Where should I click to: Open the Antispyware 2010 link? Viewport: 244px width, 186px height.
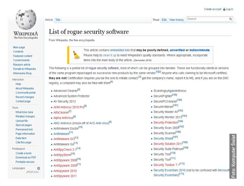[x=65, y=171]
